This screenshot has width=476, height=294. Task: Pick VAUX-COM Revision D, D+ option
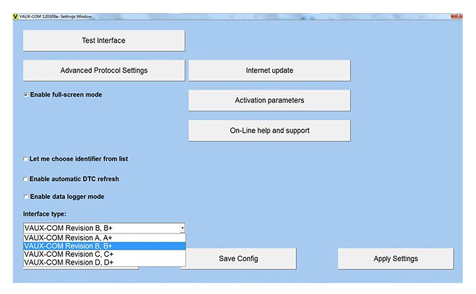coord(104,262)
